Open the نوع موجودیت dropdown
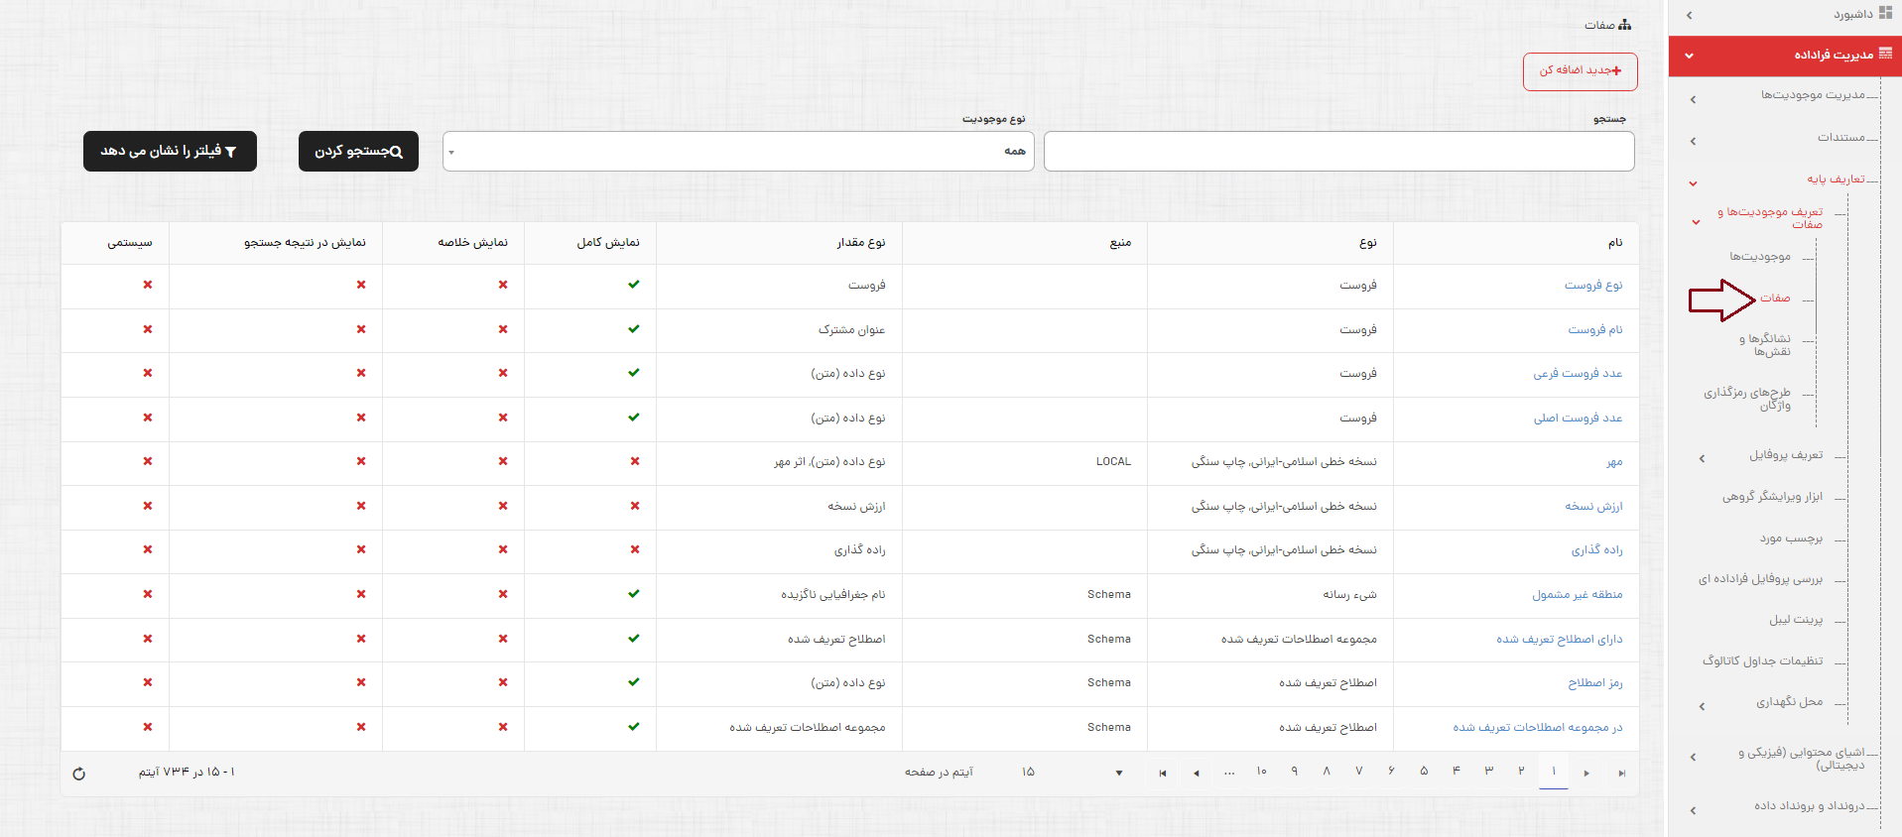Image resolution: width=1902 pixels, height=837 pixels. [x=738, y=152]
